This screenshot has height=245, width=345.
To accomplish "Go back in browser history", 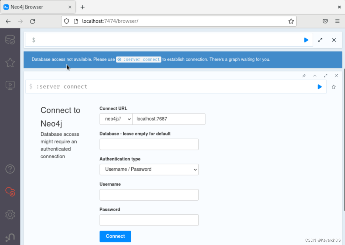I will [8, 21].
